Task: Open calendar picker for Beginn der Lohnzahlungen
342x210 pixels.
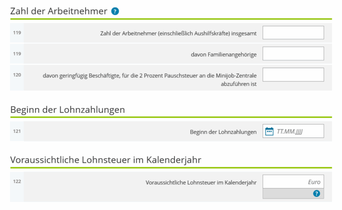Action: (269, 131)
